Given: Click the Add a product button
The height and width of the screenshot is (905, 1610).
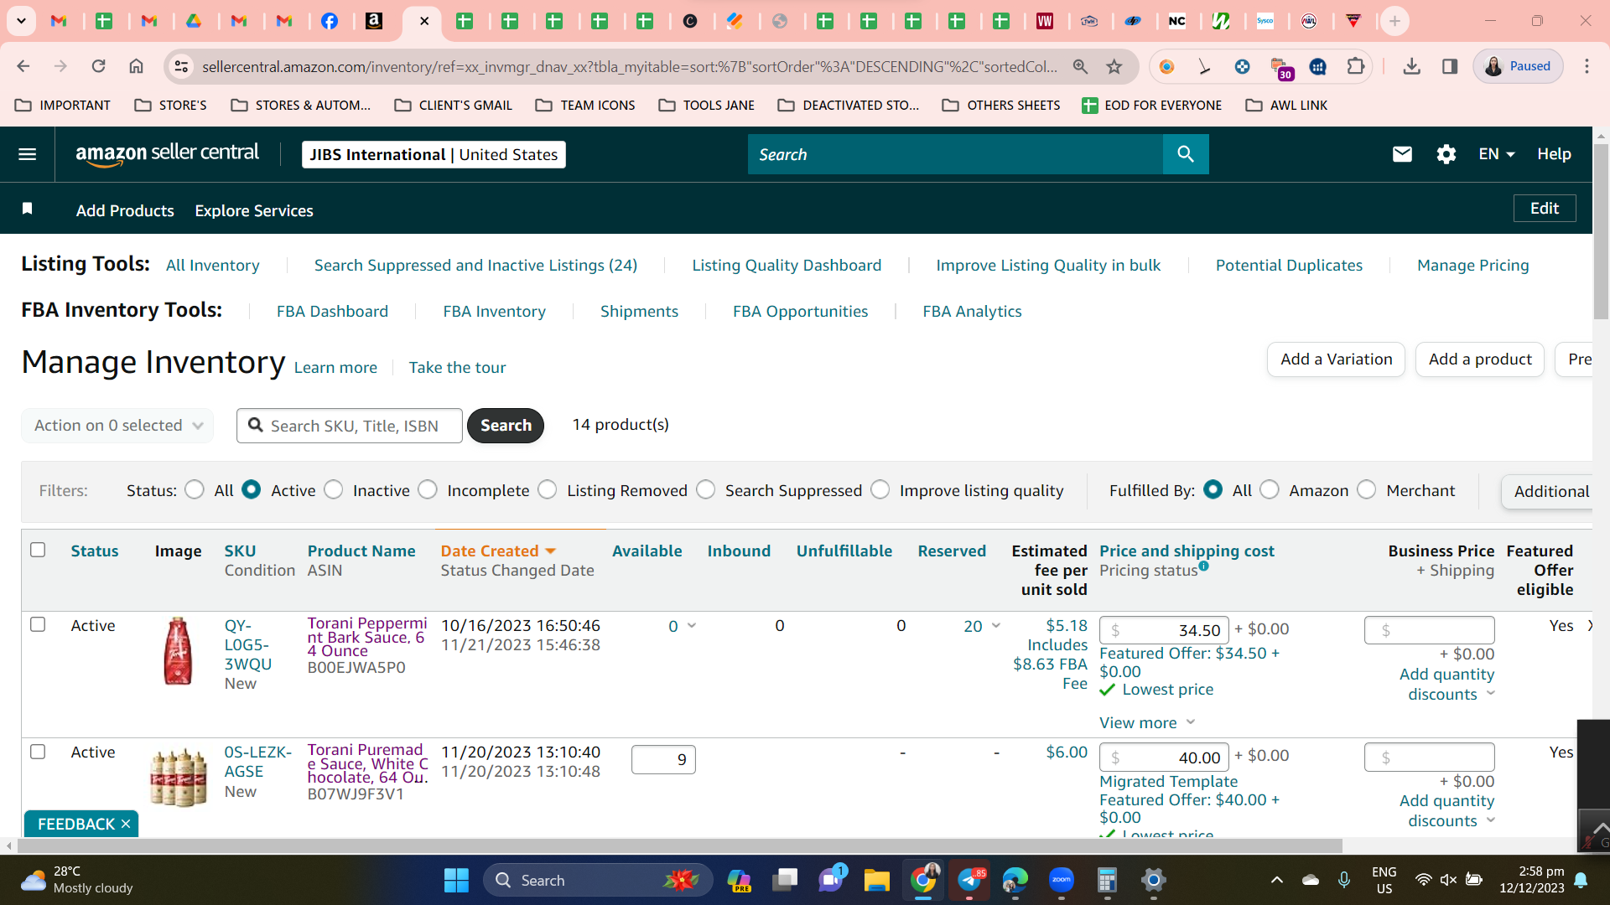Looking at the screenshot, I should click(x=1480, y=359).
